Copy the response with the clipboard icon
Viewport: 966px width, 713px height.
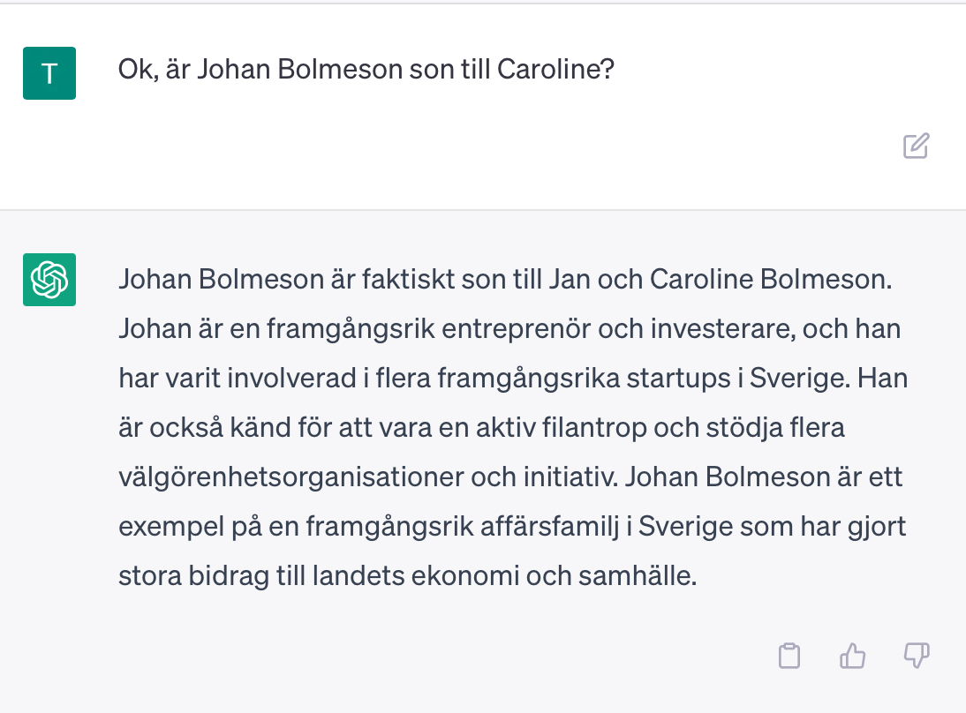(789, 656)
